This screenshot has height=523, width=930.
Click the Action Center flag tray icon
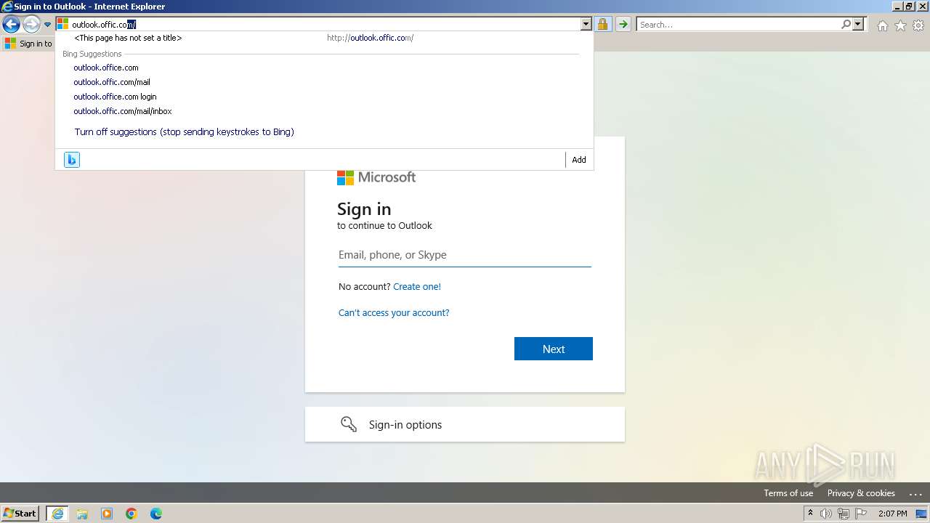click(x=861, y=514)
